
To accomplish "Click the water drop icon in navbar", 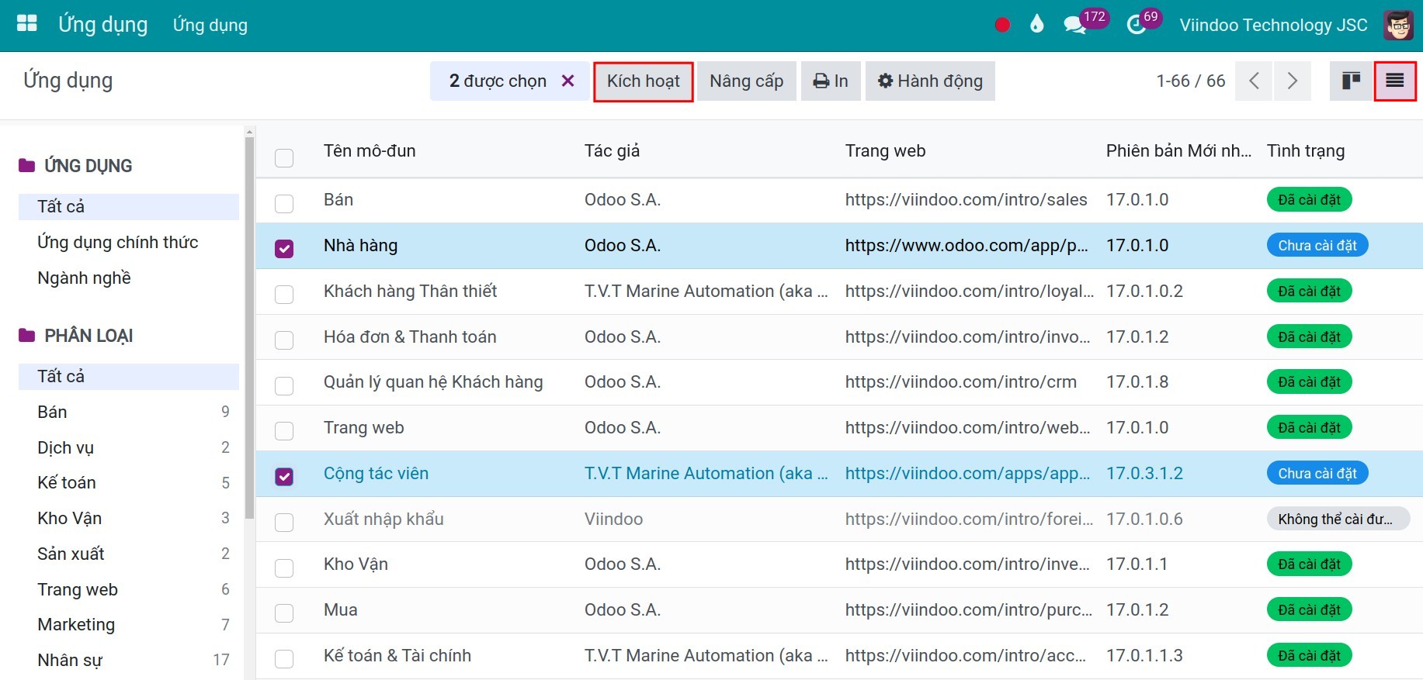I will pos(1037,24).
